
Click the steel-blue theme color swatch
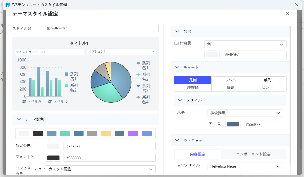(51, 134)
